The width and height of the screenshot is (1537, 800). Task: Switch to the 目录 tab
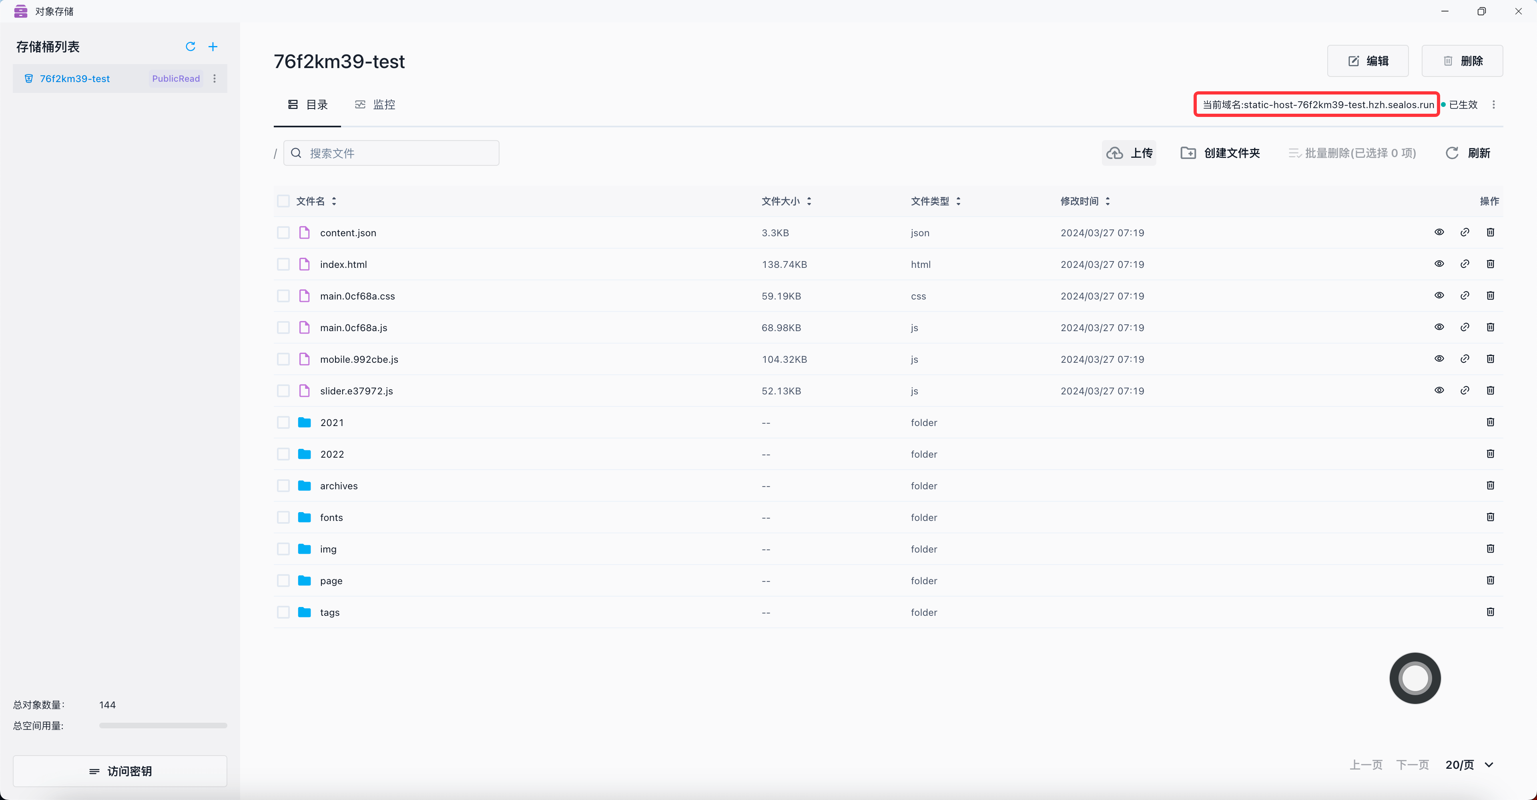(x=308, y=105)
